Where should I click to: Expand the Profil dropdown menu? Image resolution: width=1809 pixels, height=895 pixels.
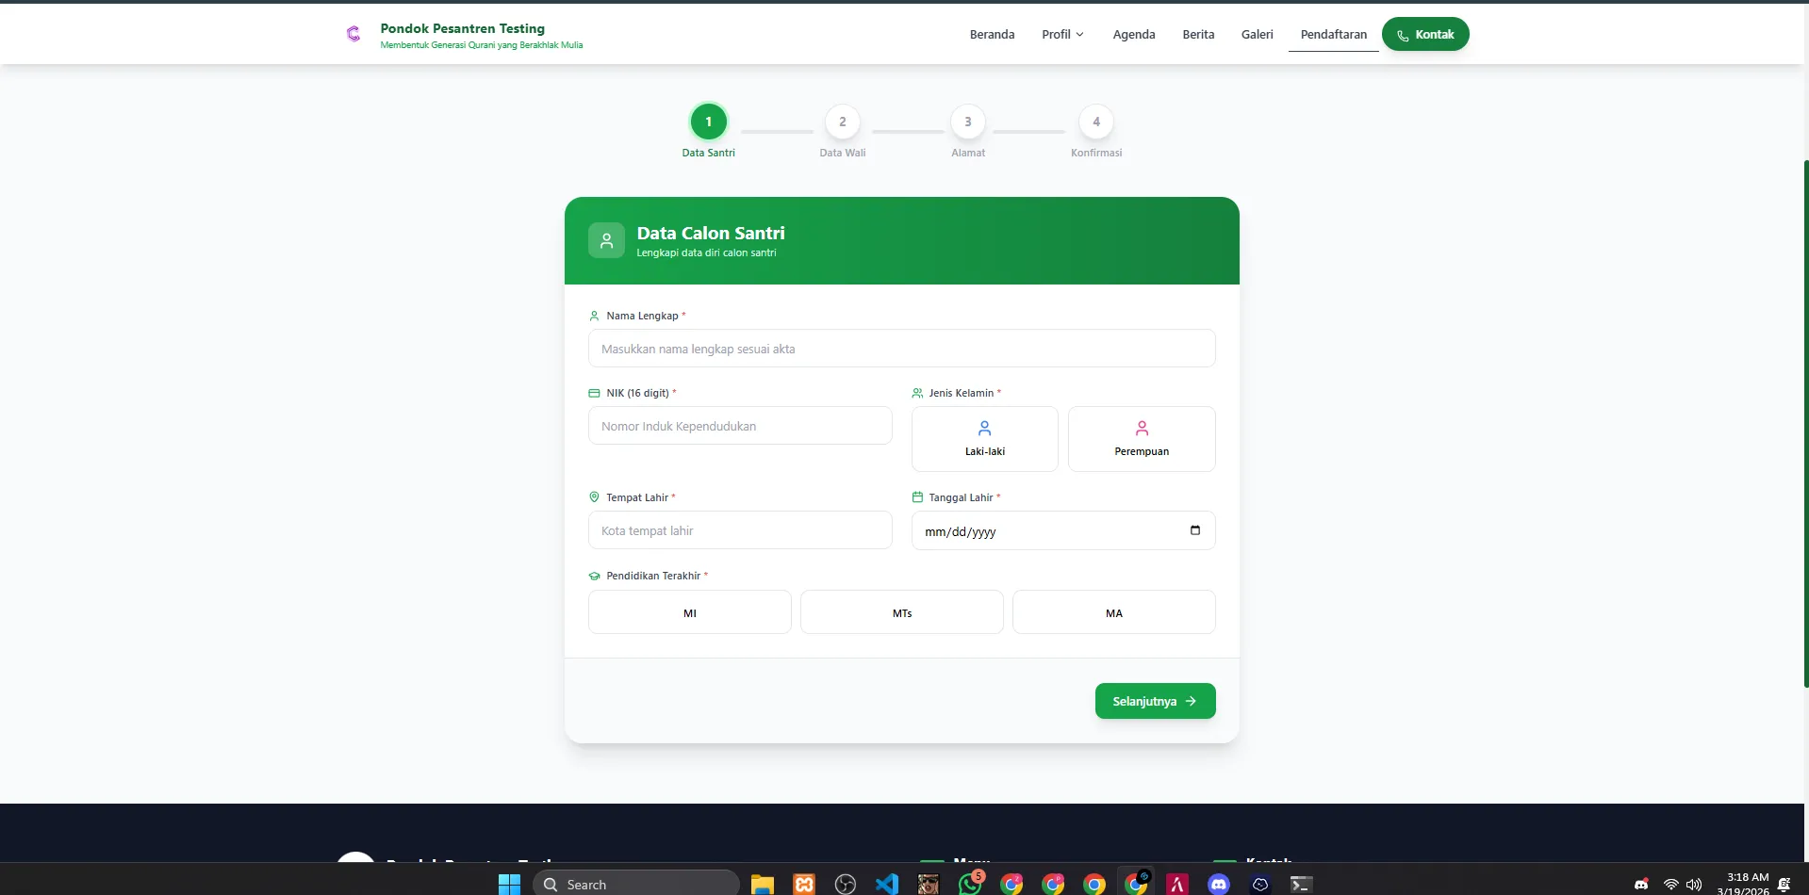pyautogui.click(x=1062, y=35)
